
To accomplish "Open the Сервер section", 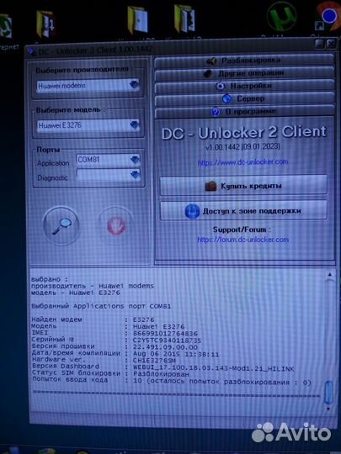I will 244,98.
